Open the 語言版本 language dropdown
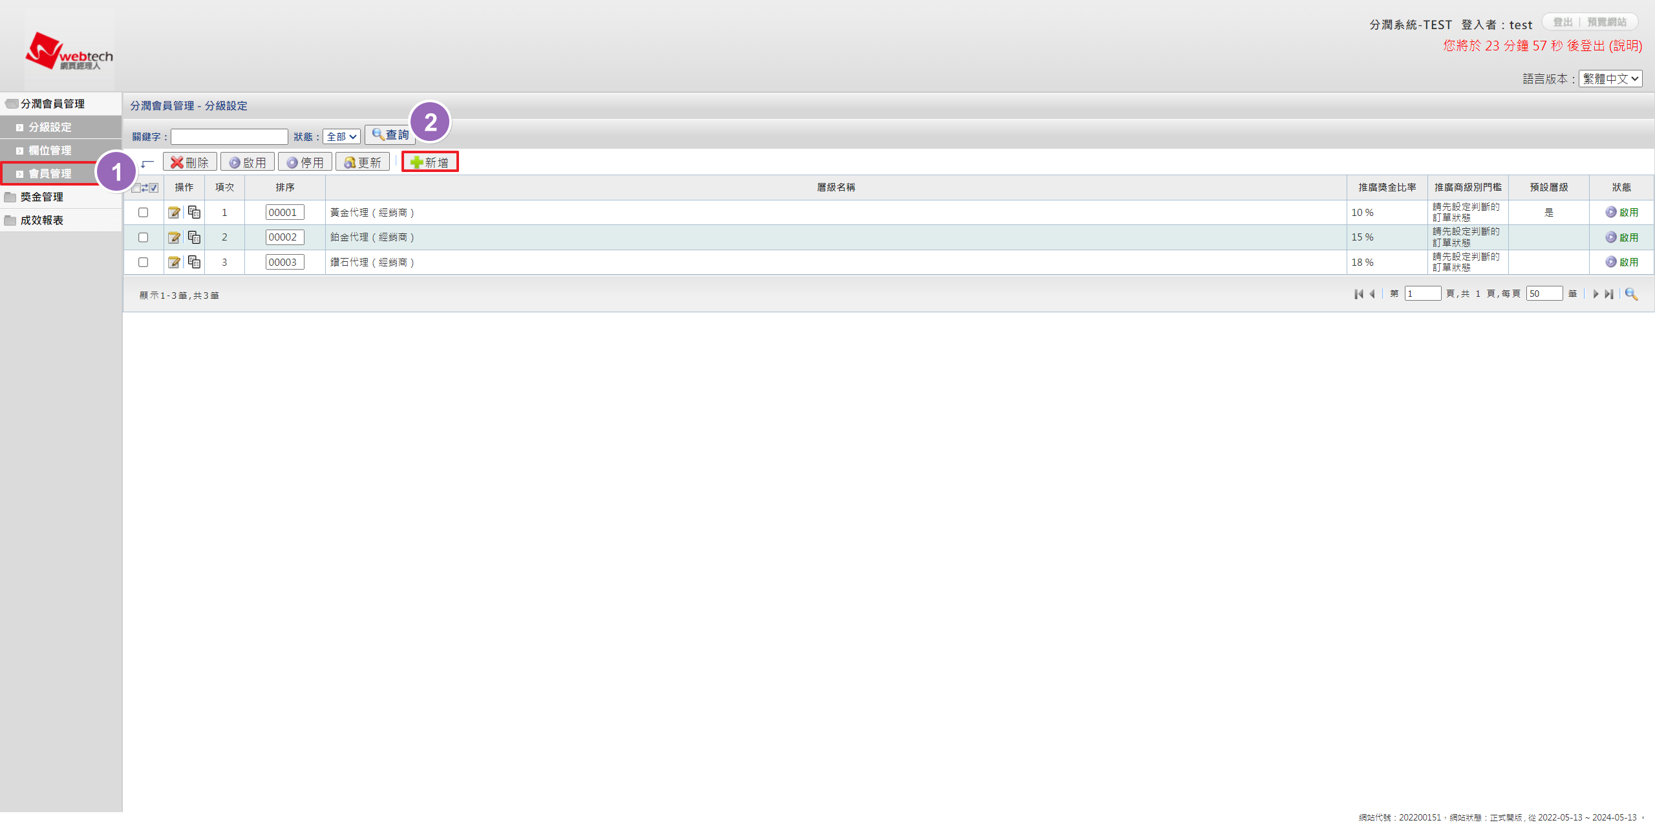The image size is (1655, 827). [1610, 79]
